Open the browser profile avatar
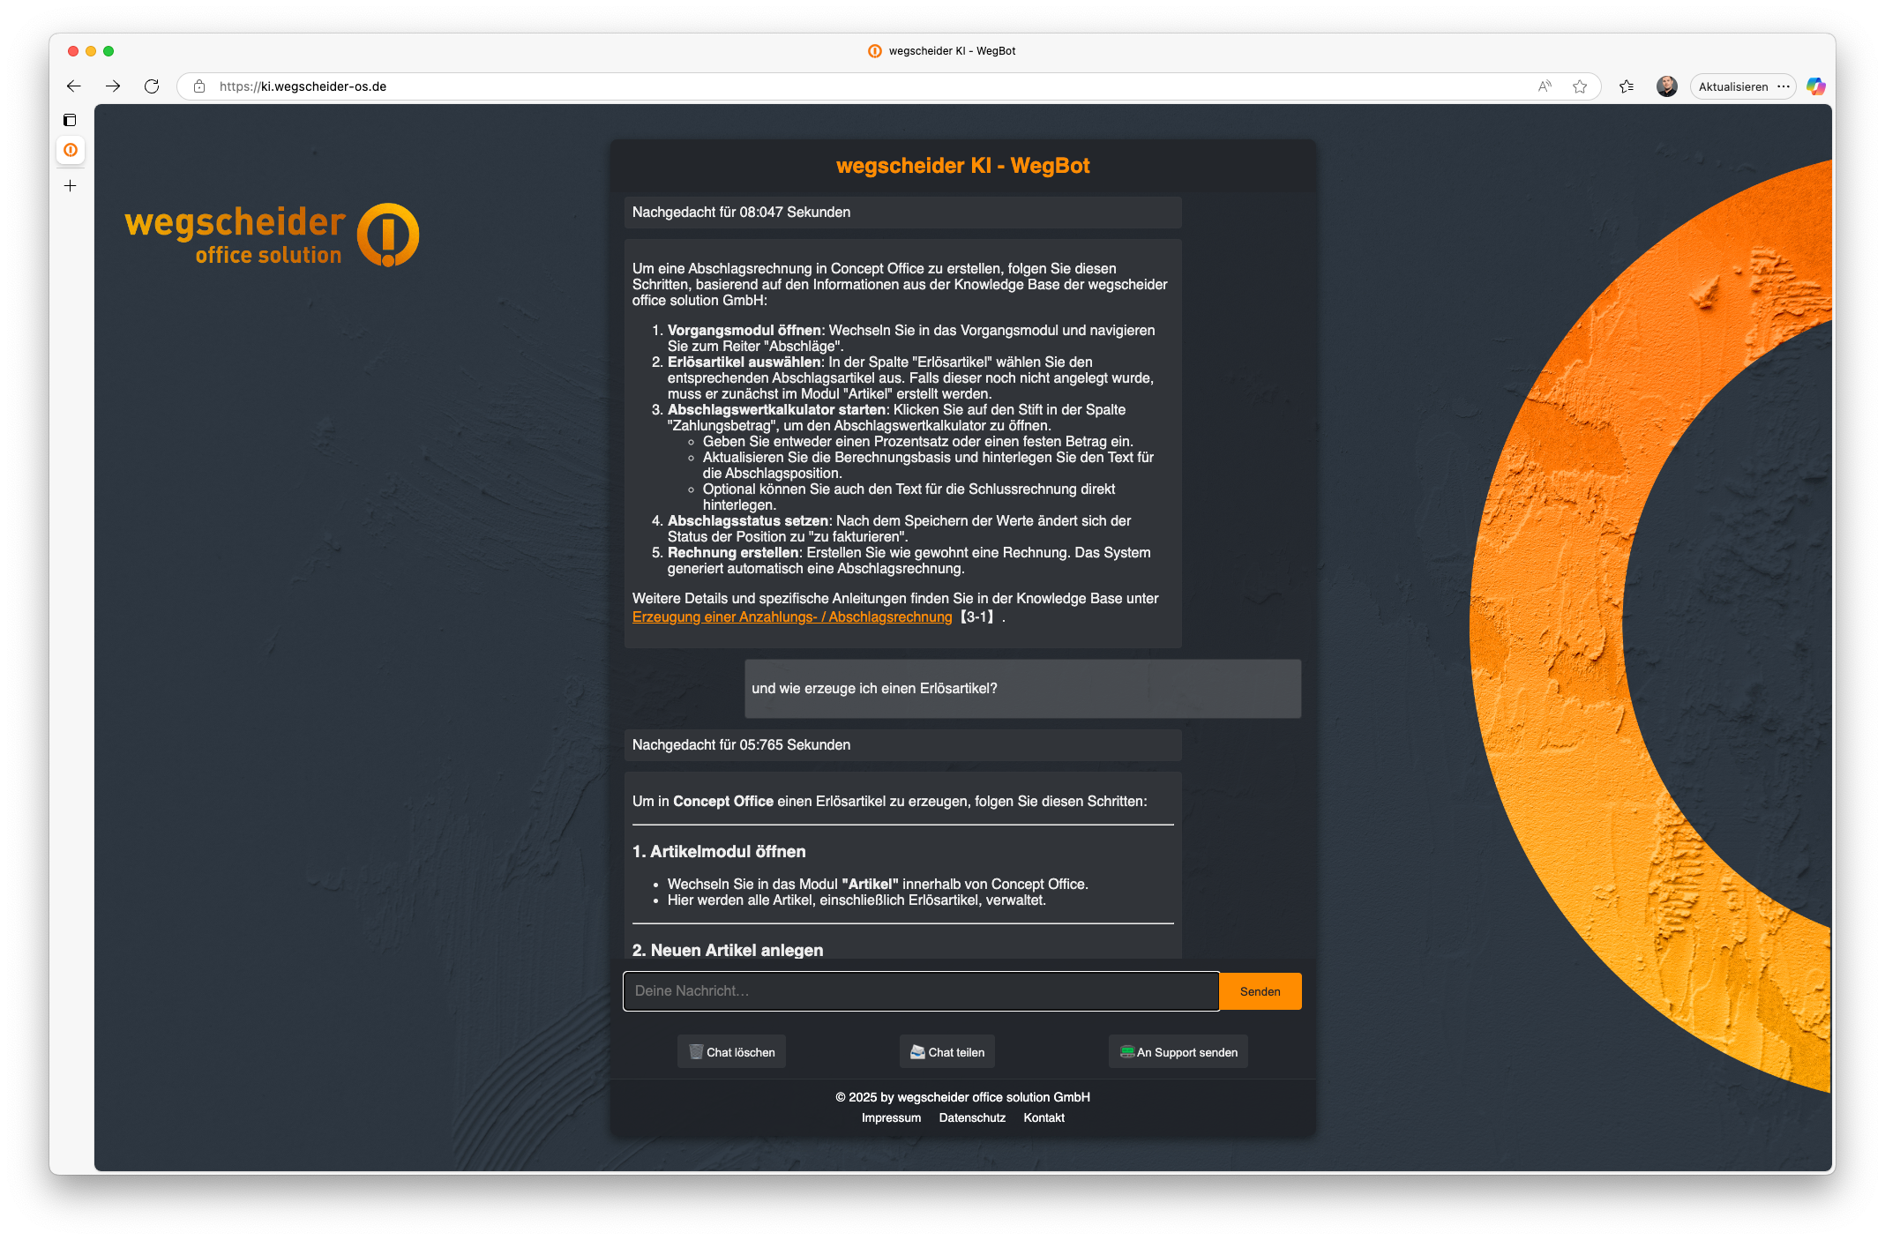The width and height of the screenshot is (1885, 1240). pyautogui.click(x=1666, y=86)
